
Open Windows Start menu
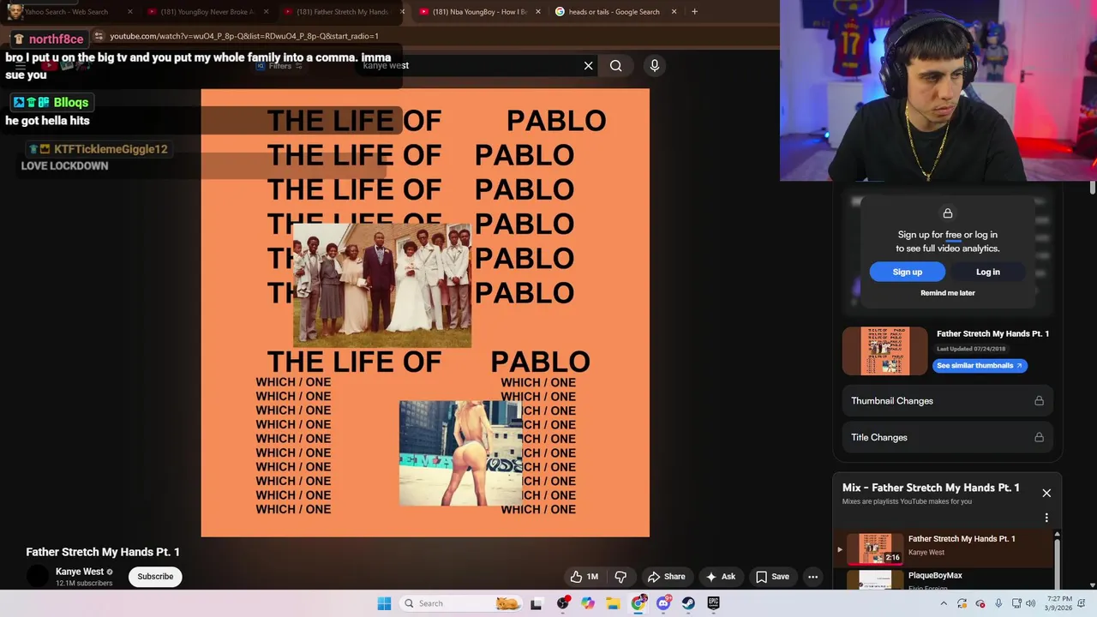tap(384, 603)
